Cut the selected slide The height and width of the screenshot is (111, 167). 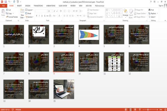click(8, 10)
